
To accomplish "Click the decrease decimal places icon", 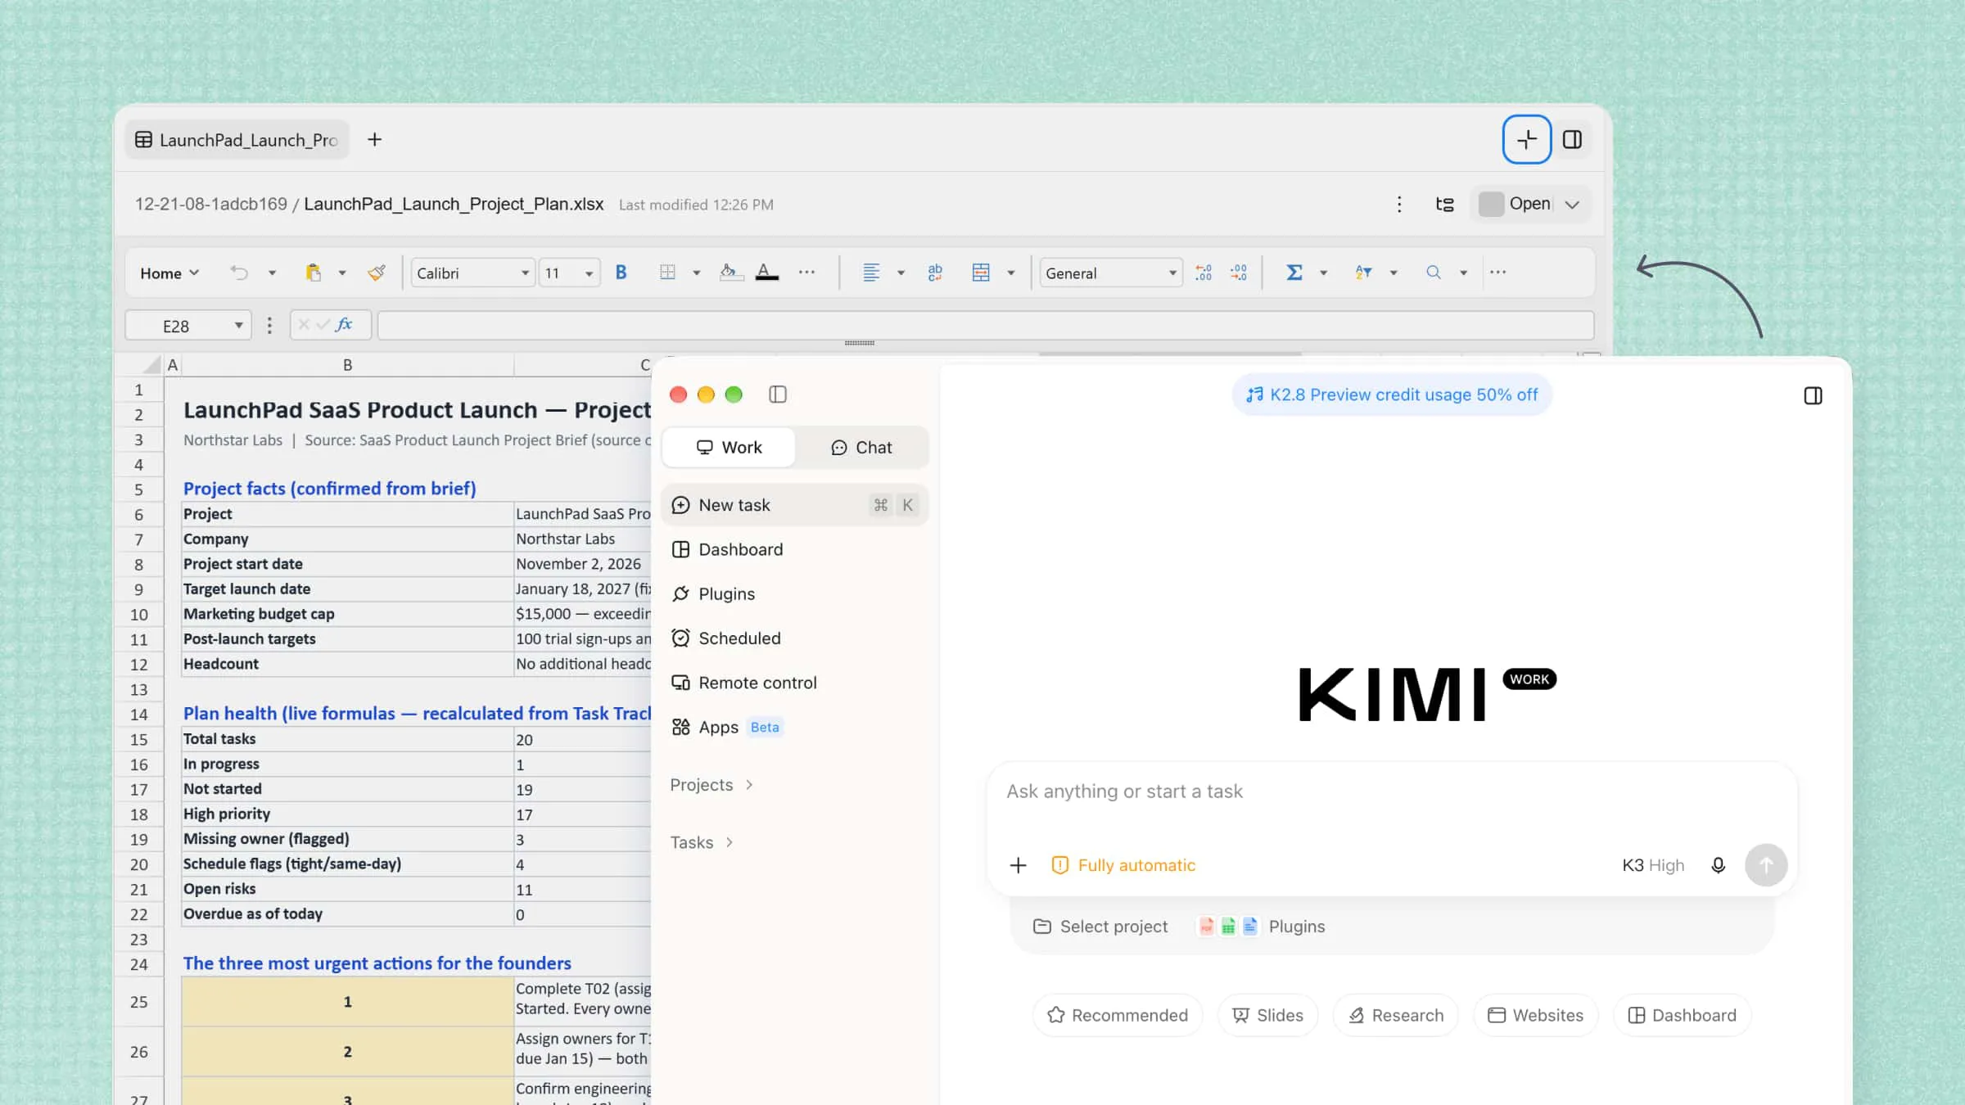I will click(1239, 273).
